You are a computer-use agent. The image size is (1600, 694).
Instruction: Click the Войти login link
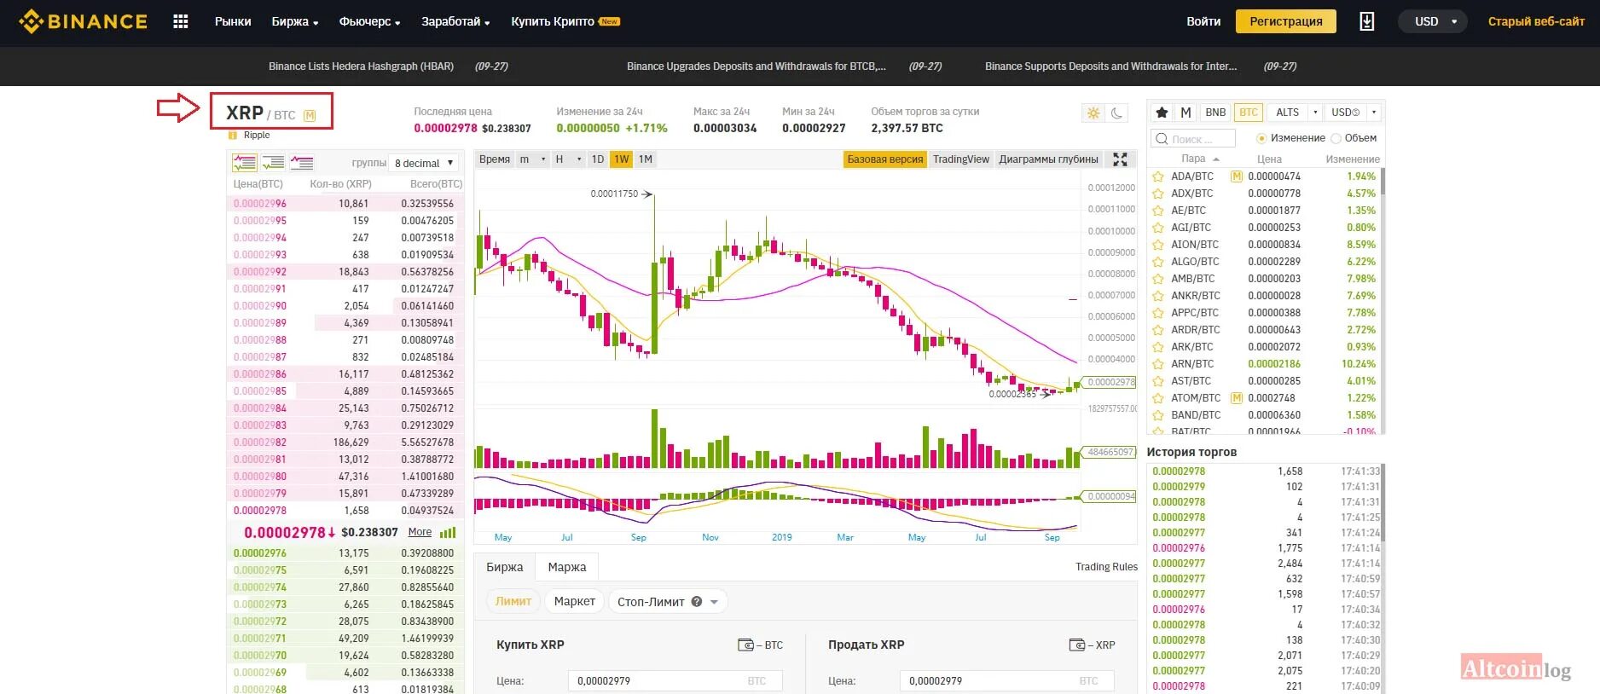coord(1203,21)
